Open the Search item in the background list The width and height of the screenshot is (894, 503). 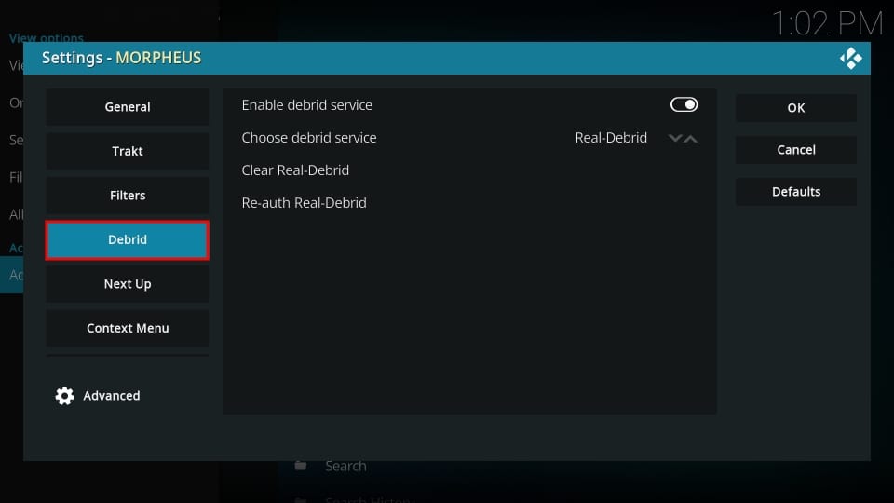click(x=345, y=466)
